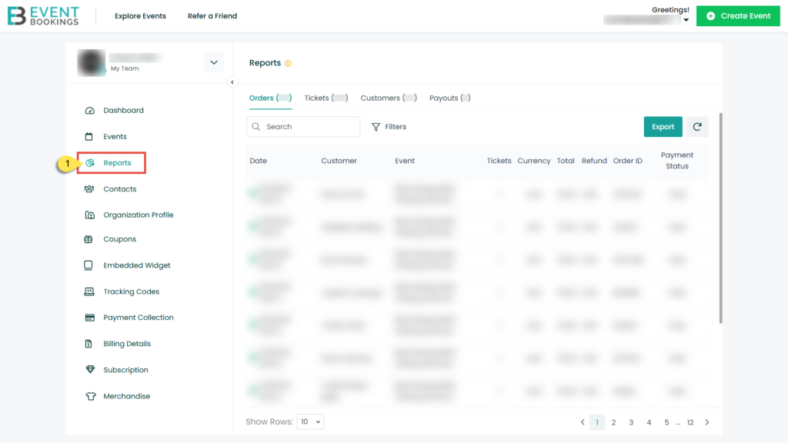Open the Contacts people icon
This screenshot has height=443, width=788.
(x=89, y=189)
